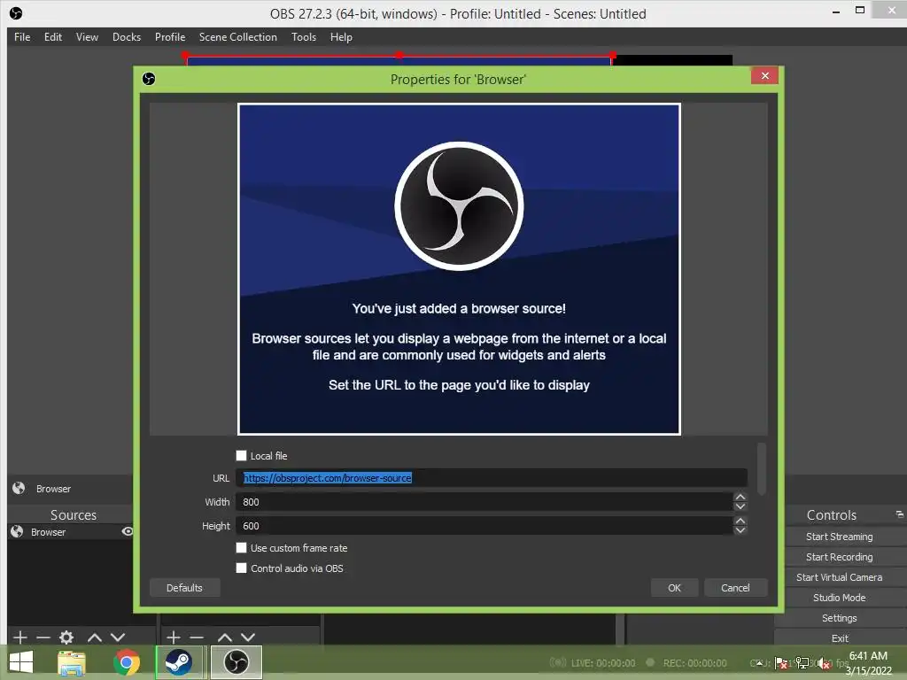Open the Windows Start button
Screen dimensions: 907x680
point(21,662)
